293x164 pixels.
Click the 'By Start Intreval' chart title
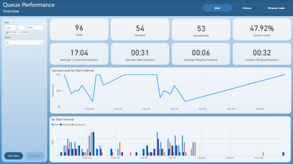63,119
